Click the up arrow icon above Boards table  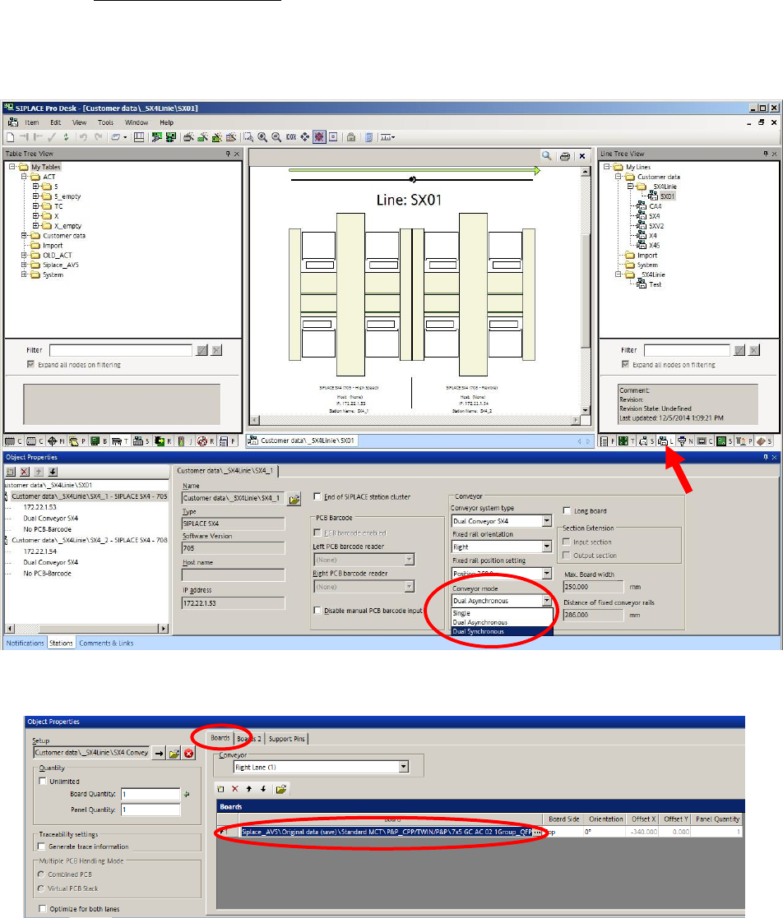249,789
